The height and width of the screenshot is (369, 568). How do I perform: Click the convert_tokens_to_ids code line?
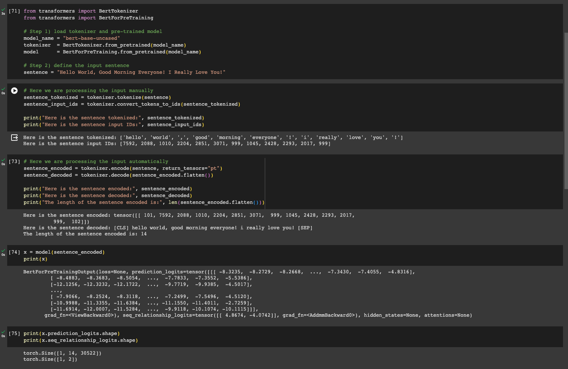coord(132,104)
